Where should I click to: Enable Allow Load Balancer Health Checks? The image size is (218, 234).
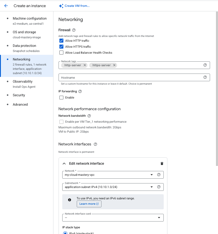pos(61,53)
